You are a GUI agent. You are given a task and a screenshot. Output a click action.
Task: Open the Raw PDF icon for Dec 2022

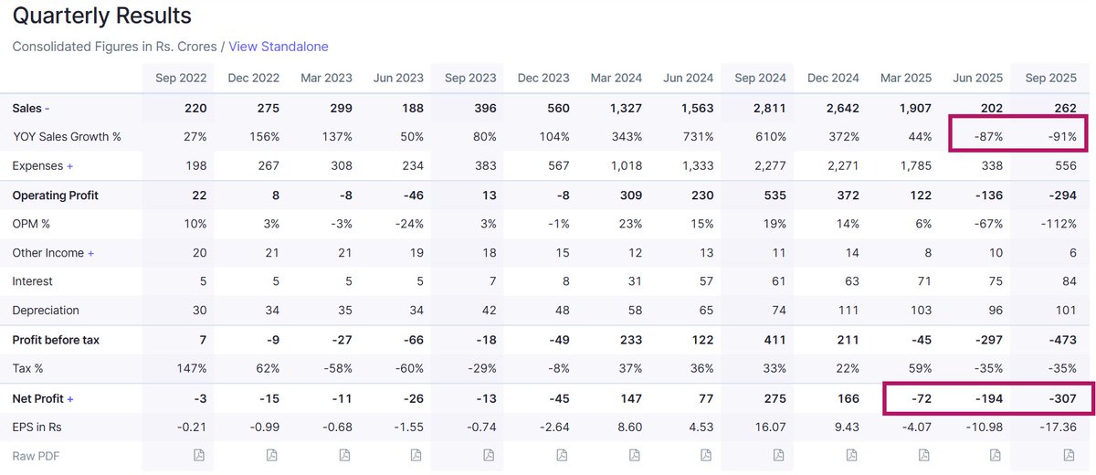coord(272,455)
